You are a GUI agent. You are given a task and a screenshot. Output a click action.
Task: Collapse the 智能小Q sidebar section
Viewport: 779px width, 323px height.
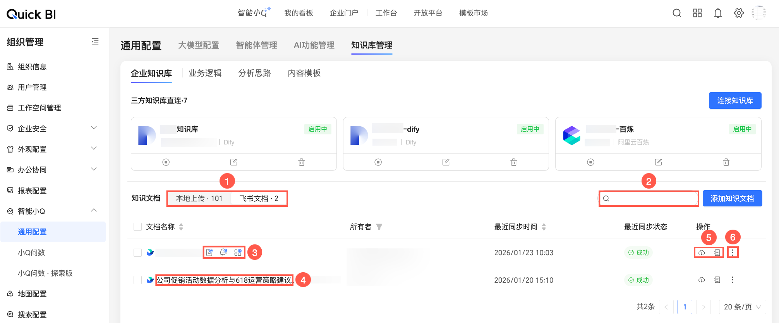coord(94,210)
